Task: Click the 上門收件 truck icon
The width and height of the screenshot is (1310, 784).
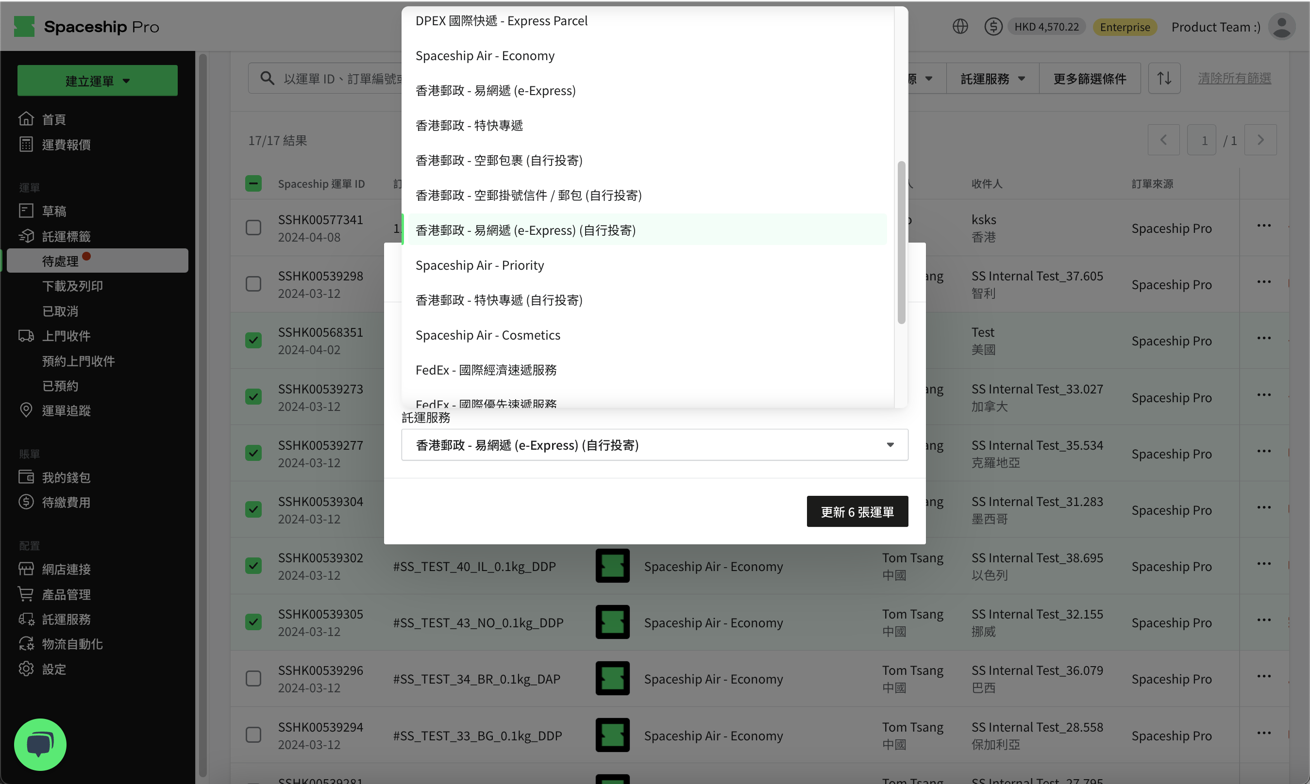Action: point(26,335)
